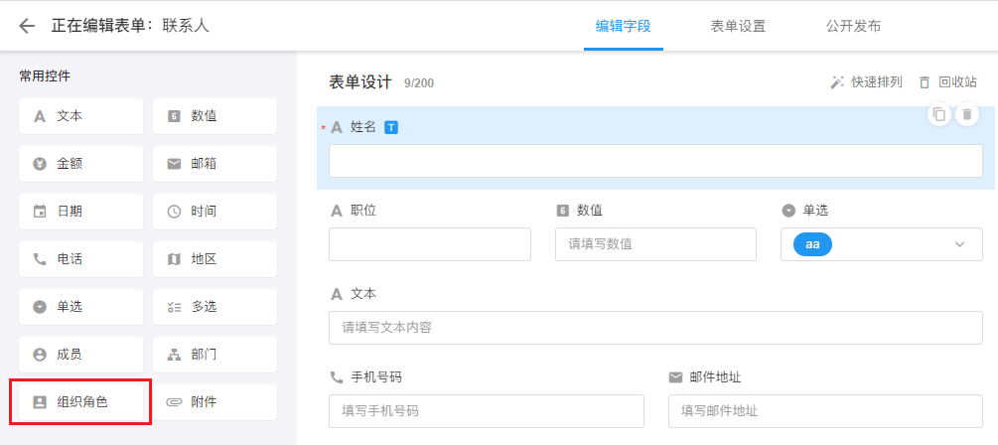
Task: Select the 时间 control
Action: point(214,212)
